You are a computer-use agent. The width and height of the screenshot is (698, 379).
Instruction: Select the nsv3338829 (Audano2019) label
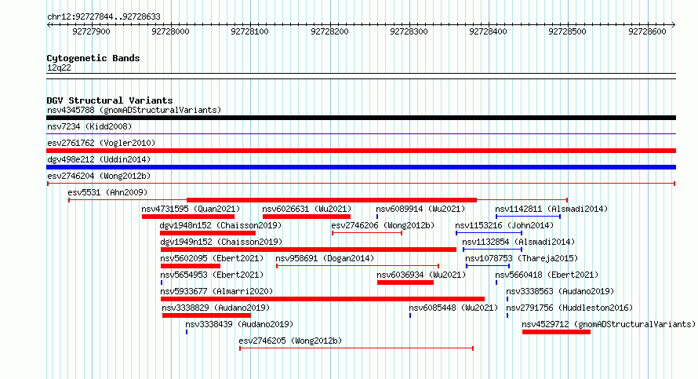(x=216, y=308)
